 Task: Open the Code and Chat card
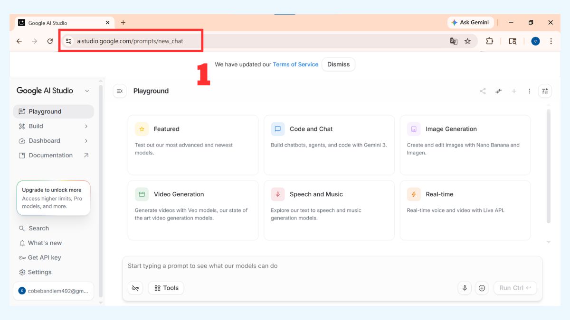click(x=329, y=145)
